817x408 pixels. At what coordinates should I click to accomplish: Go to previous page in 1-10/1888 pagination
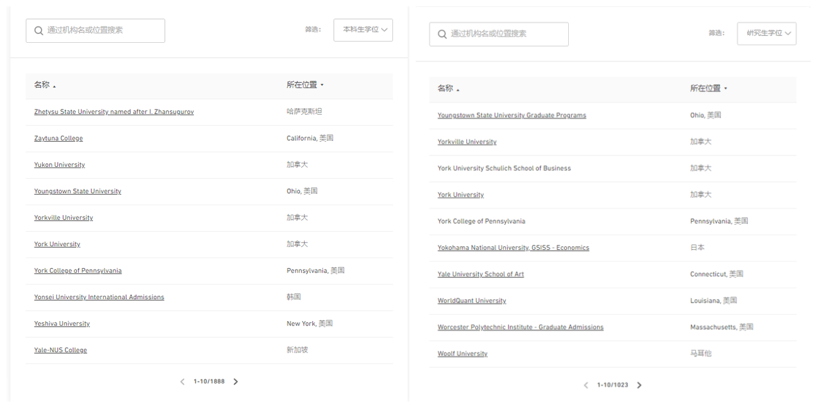pyautogui.click(x=183, y=382)
